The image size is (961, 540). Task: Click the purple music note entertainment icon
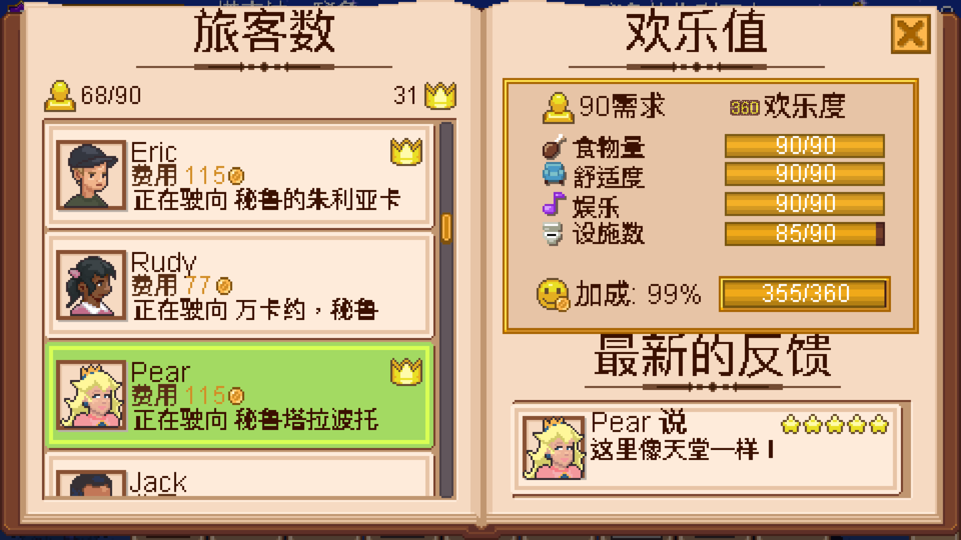[x=554, y=203]
